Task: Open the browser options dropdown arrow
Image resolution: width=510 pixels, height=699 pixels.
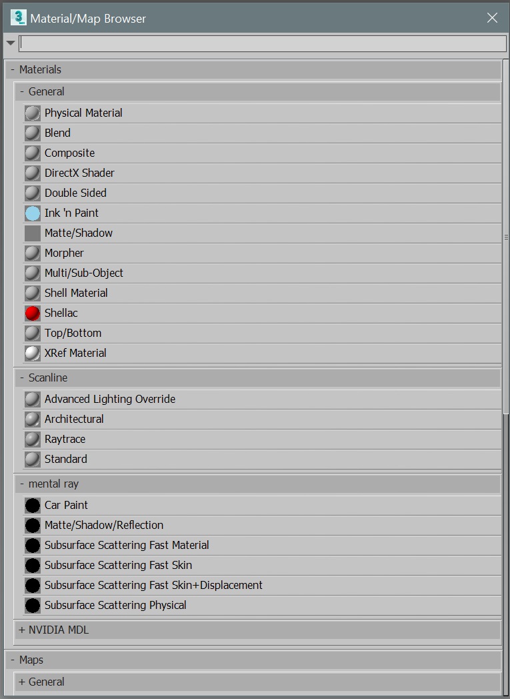Action: 10,43
